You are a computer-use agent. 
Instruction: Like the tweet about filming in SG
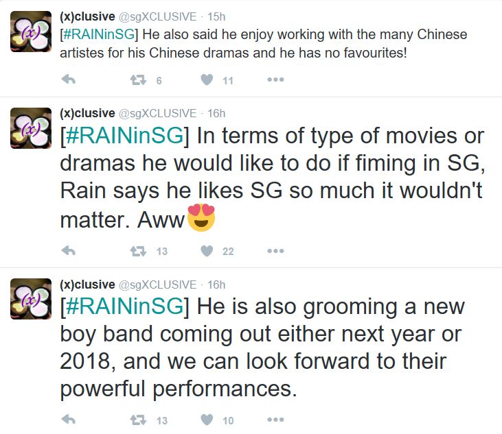[207, 251]
